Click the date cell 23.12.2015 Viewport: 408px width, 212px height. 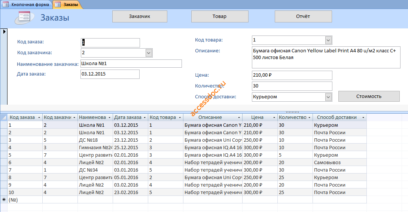(x=130, y=140)
